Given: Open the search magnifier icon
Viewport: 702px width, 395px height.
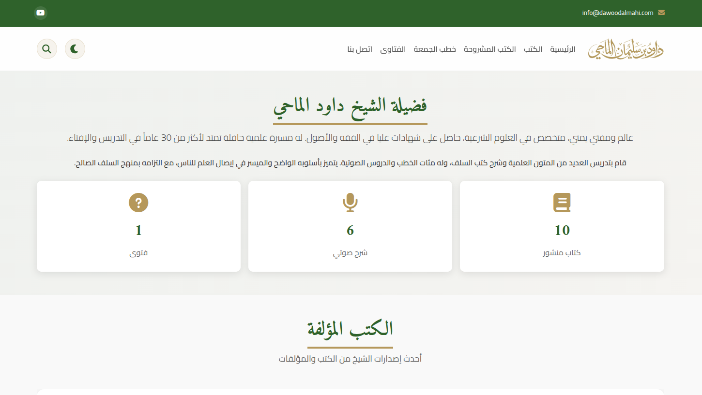Looking at the screenshot, I should click(47, 49).
